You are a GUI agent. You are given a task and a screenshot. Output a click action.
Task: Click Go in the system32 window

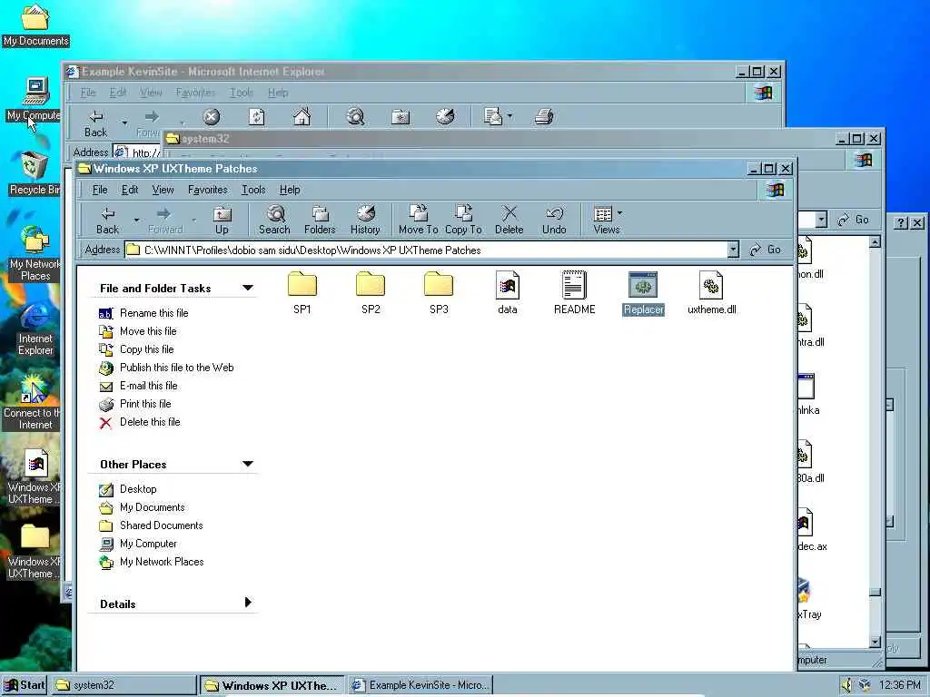click(x=854, y=220)
